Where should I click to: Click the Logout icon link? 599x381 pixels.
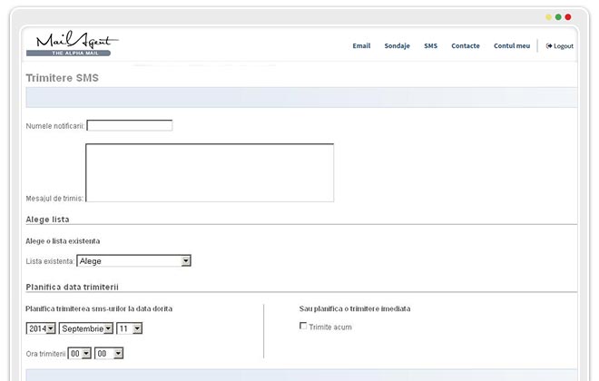coord(559,45)
